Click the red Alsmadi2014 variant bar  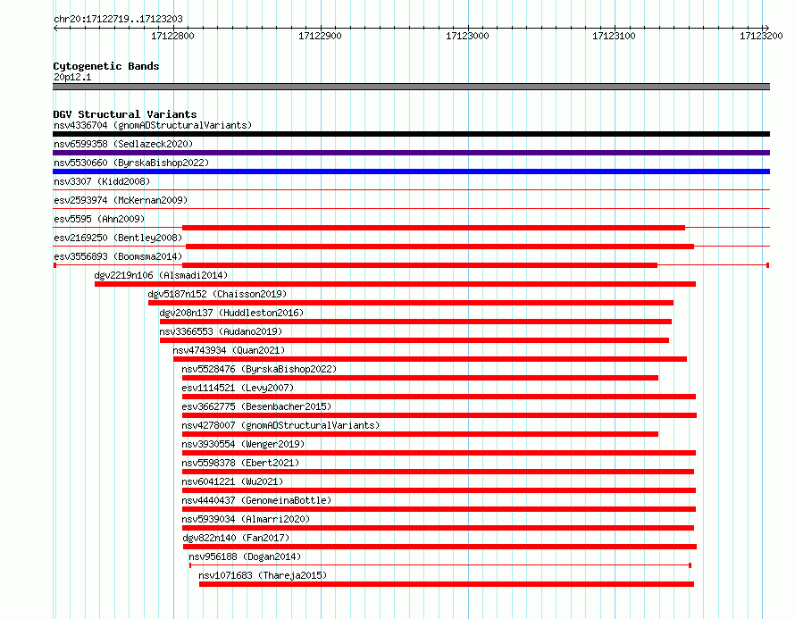click(395, 284)
